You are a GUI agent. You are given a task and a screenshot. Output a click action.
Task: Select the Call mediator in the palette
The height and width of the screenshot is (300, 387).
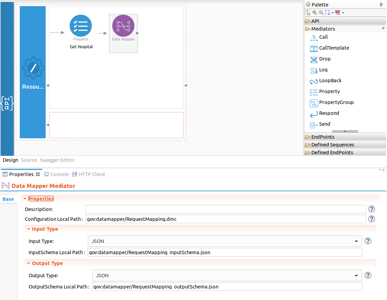point(323,37)
